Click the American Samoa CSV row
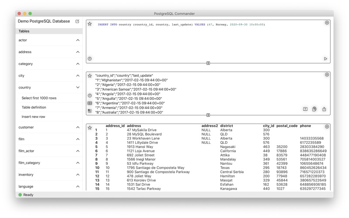Screen dimensions: 349x218 click(x=136, y=89)
